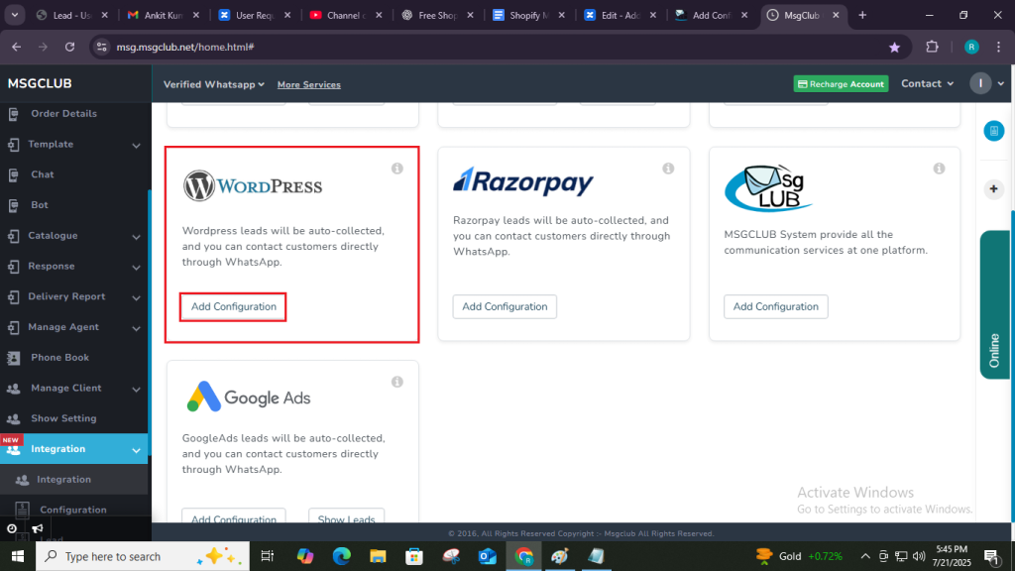The height and width of the screenshot is (571, 1015).
Task: Open the Verified Whatsapp dropdown
Action: click(x=214, y=84)
